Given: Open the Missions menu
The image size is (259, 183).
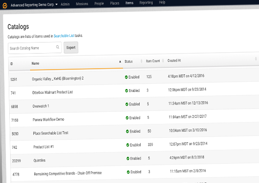Looking at the screenshot, I should pyautogui.click(x=82, y=4).
